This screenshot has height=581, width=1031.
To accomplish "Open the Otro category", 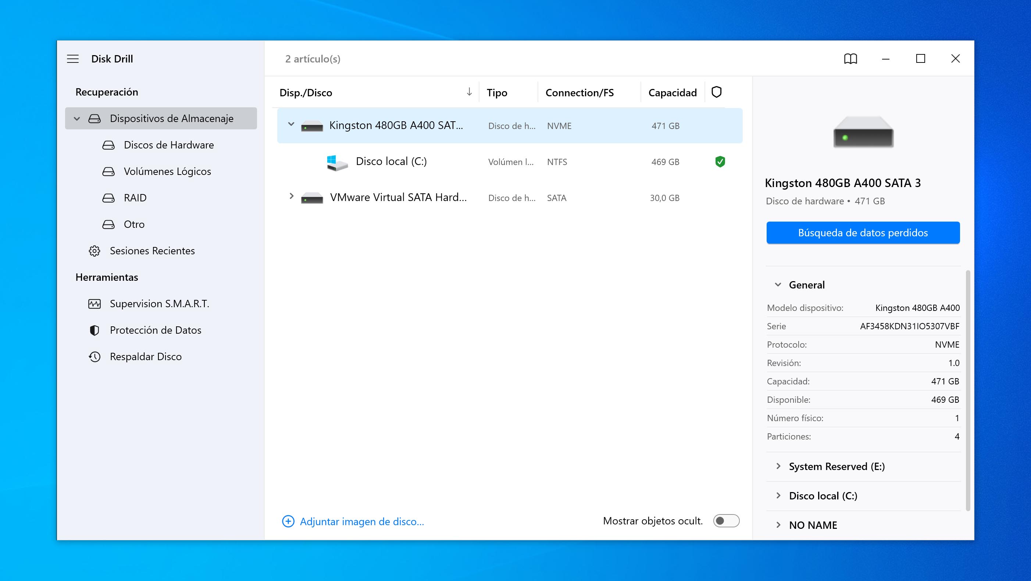I will point(161,224).
